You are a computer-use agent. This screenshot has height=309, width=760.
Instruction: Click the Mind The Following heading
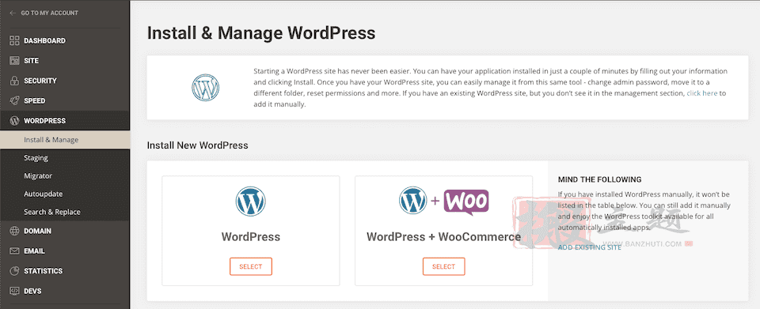pyautogui.click(x=599, y=179)
